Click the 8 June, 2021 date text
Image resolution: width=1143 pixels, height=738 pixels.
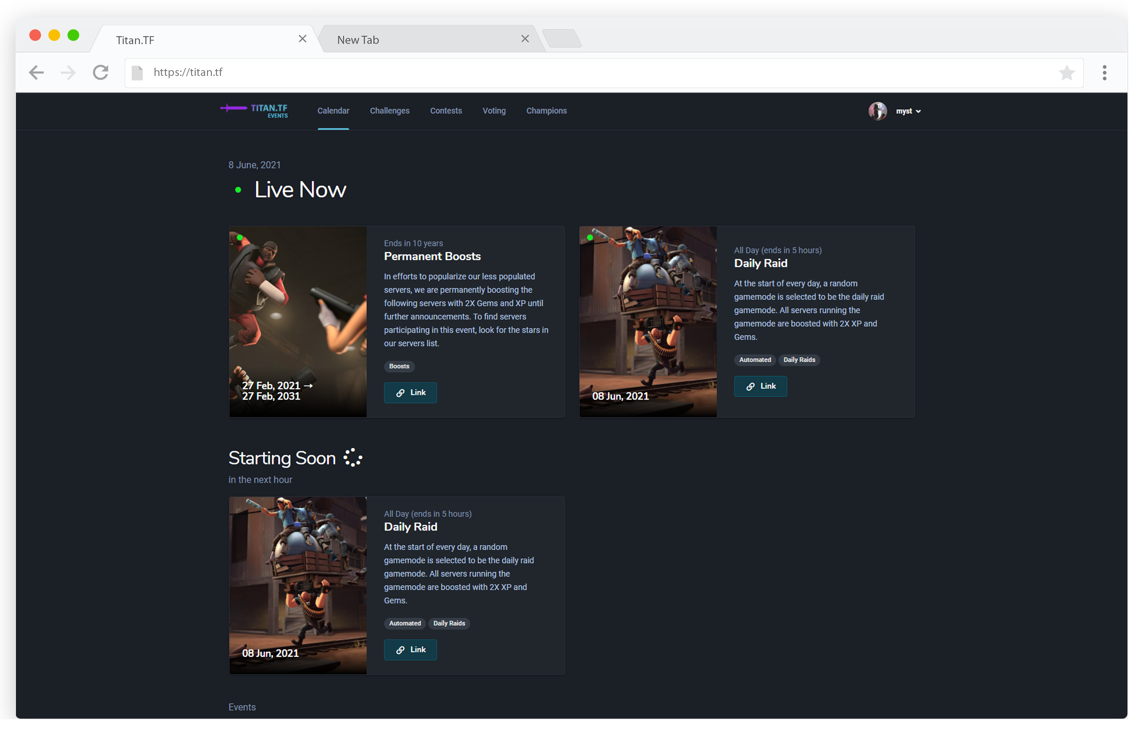coord(254,165)
